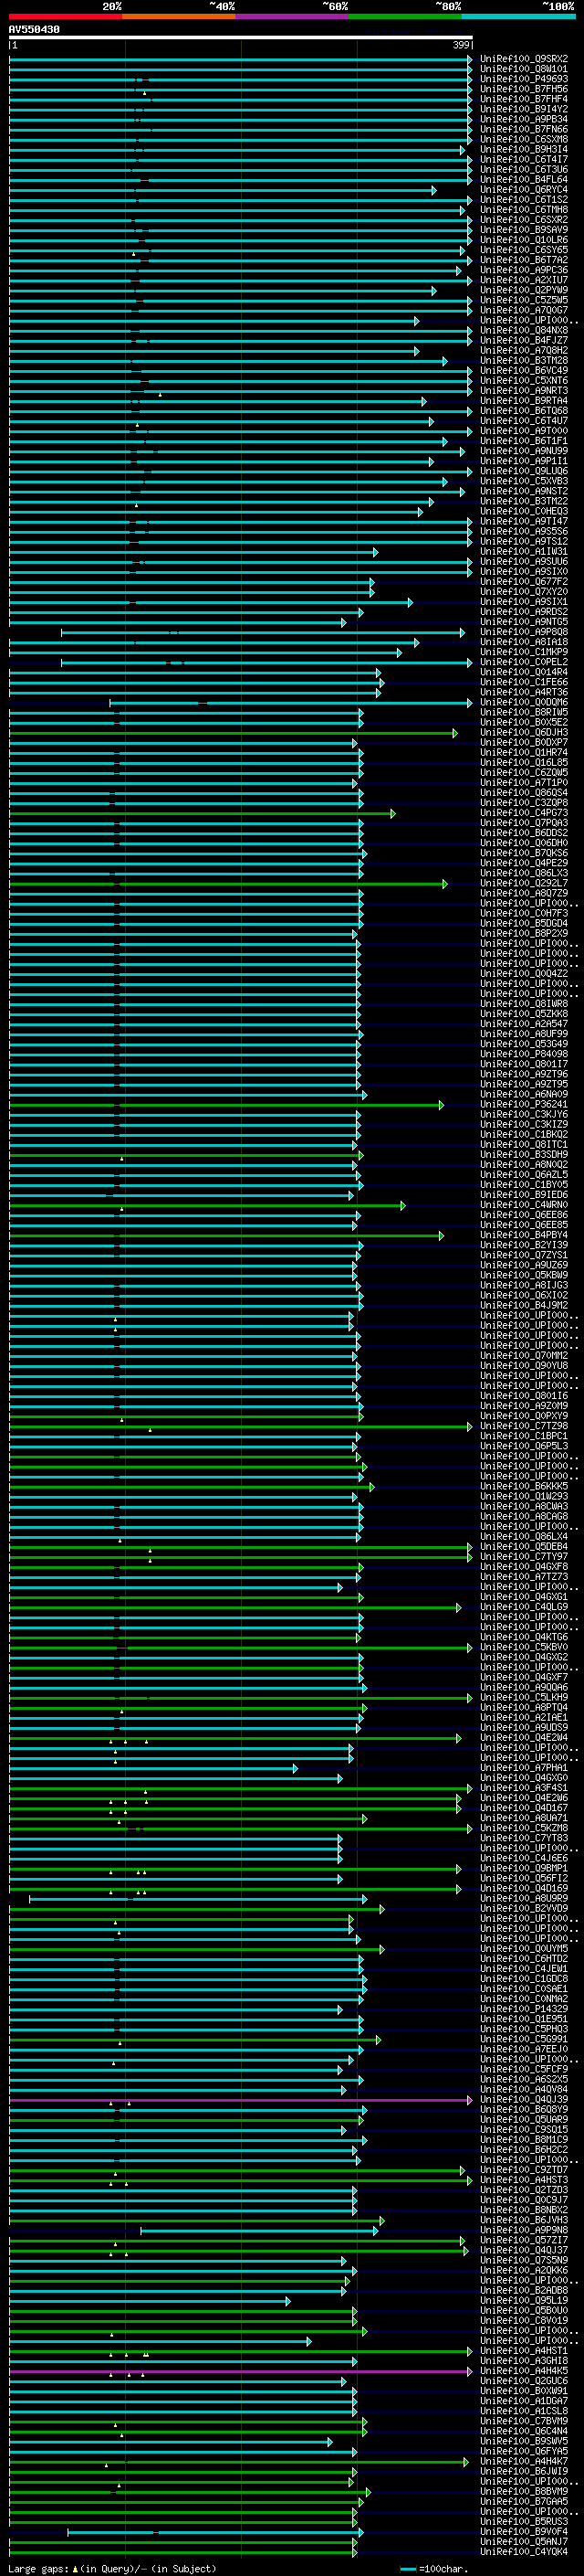
Task: Pick subject UniRef100_C6T1S2
Action: coord(524,200)
